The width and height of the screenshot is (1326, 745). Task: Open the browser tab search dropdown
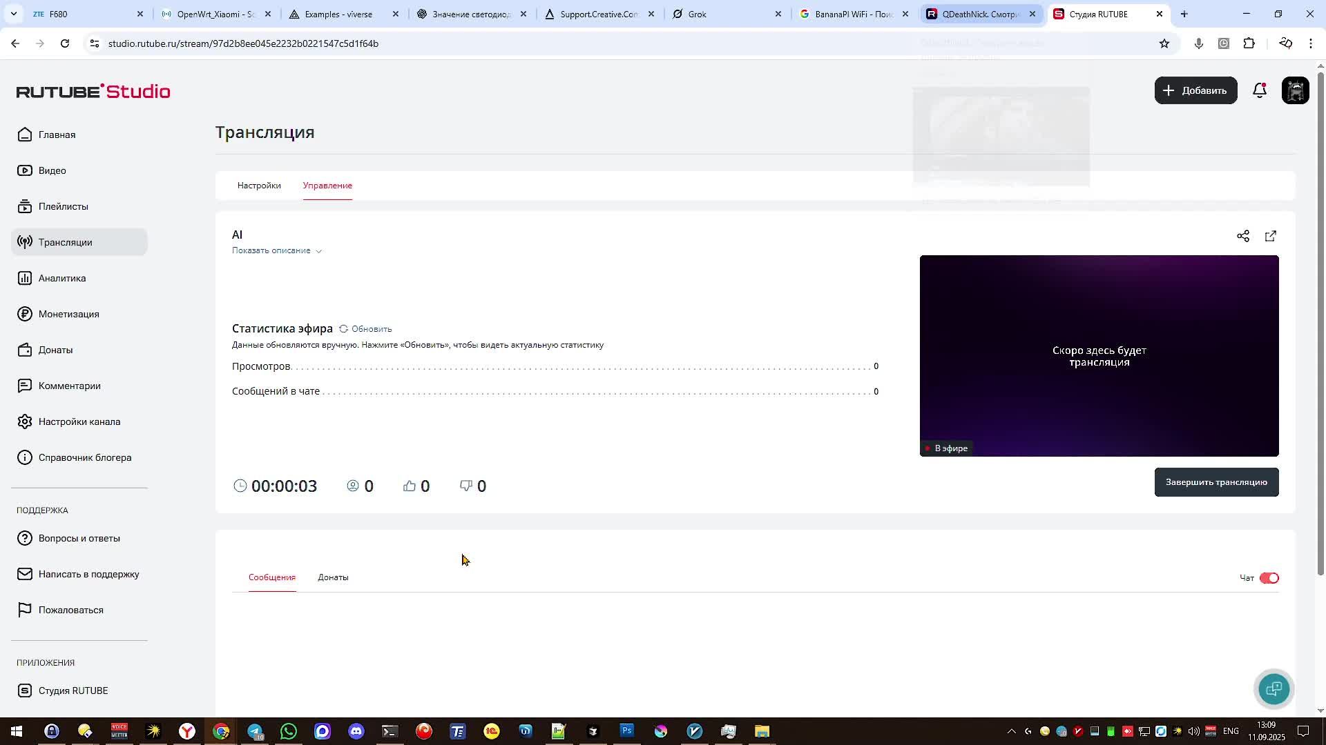(x=13, y=14)
